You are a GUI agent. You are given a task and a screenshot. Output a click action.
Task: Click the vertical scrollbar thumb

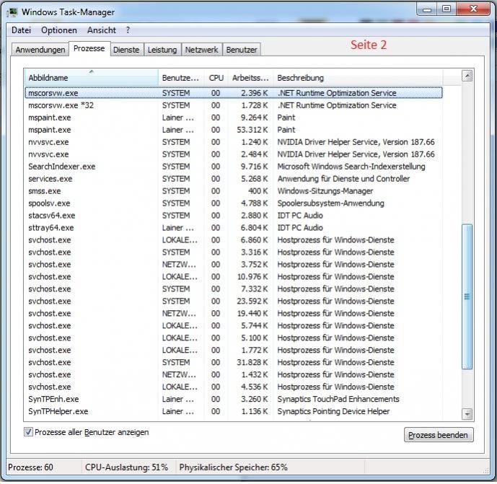tap(467, 296)
